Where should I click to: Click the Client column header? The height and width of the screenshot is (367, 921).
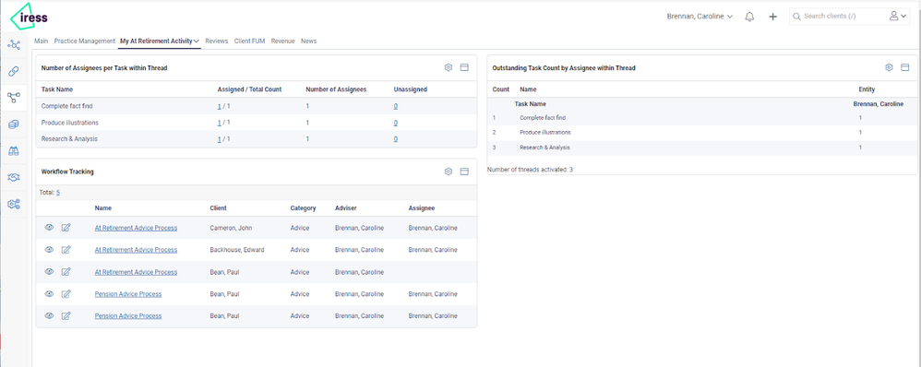click(219, 207)
